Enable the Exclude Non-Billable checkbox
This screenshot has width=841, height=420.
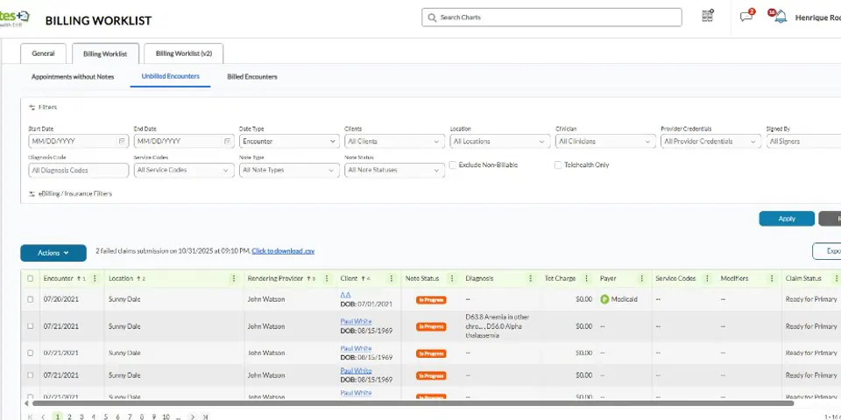[453, 165]
